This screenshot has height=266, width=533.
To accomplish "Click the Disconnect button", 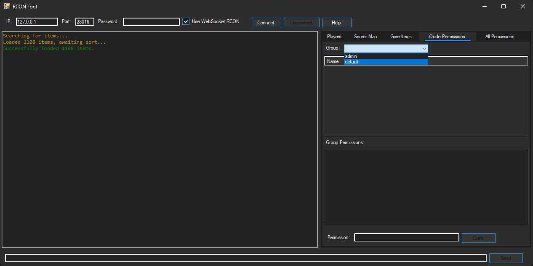I will tap(301, 23).
